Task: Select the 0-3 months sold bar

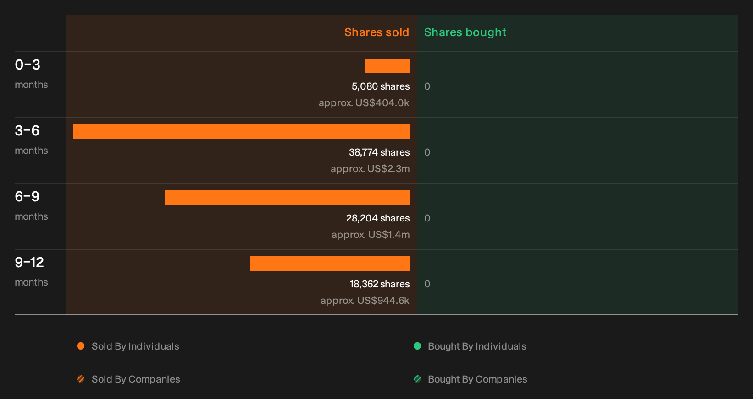Action: coord(388,66)
